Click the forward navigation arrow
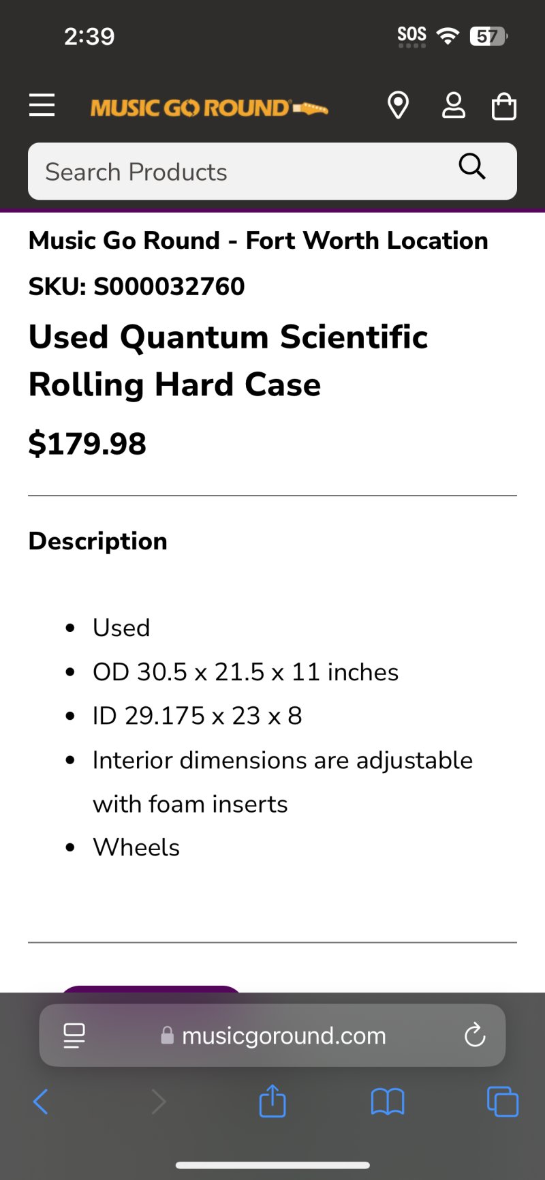545x1180 pixels. coord(158,1102)
